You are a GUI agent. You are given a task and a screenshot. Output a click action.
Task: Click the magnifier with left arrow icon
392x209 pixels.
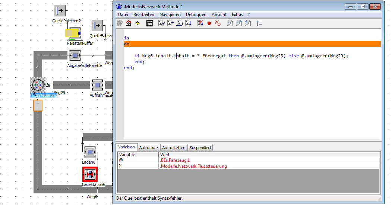click(248, 23)
